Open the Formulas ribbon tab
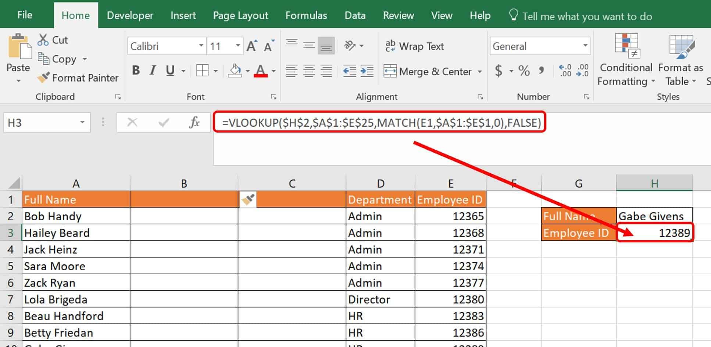Screen dimensions: 711x347 tap(306, 15)
